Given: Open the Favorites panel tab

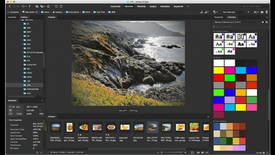Looking at the screenshot, I should click(12, 17).
